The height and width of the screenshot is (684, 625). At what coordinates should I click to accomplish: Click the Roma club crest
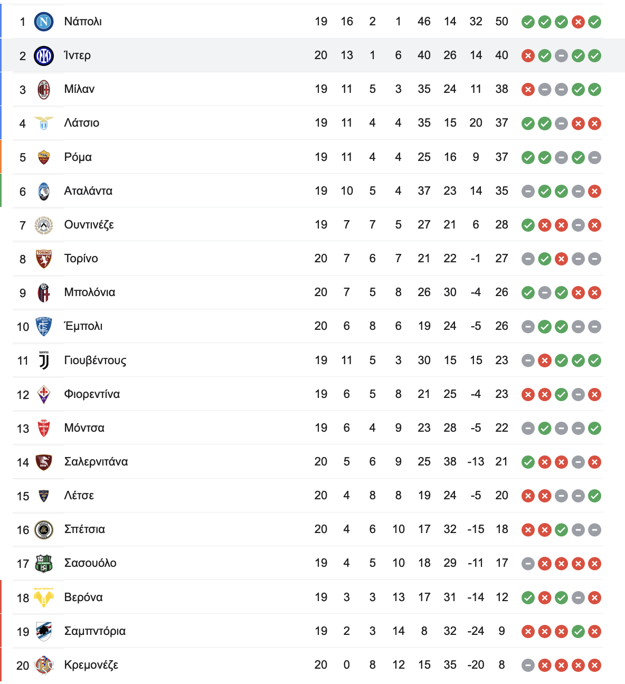44,157
